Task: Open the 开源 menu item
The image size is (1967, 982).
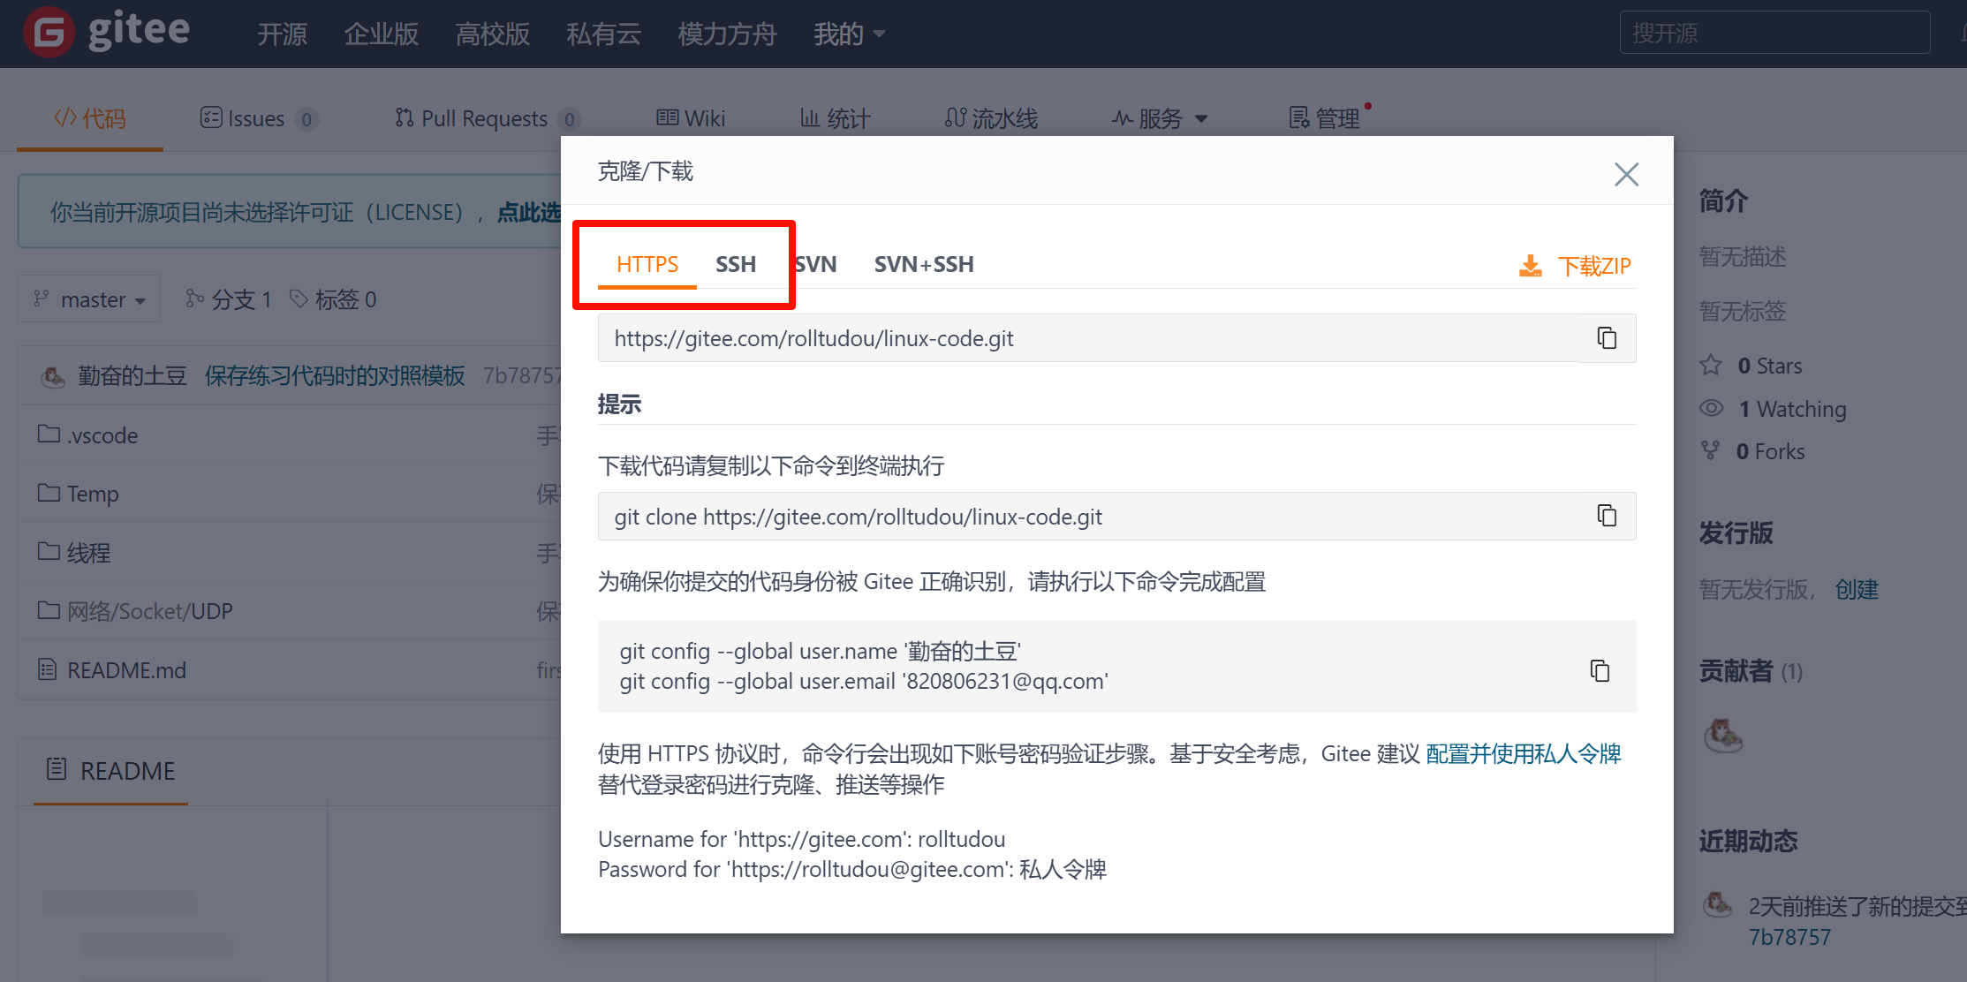Action: point(282,34)
